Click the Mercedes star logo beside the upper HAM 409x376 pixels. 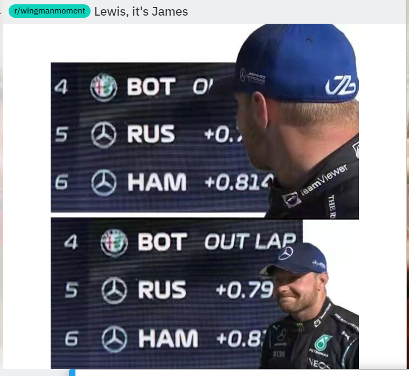[103, 182]
